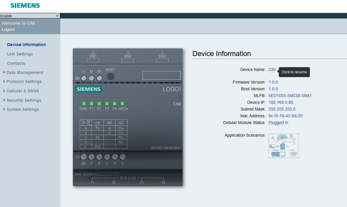Select Device Information in the sidebar
Screen dimensions: 347x207
tap(26, 45)
